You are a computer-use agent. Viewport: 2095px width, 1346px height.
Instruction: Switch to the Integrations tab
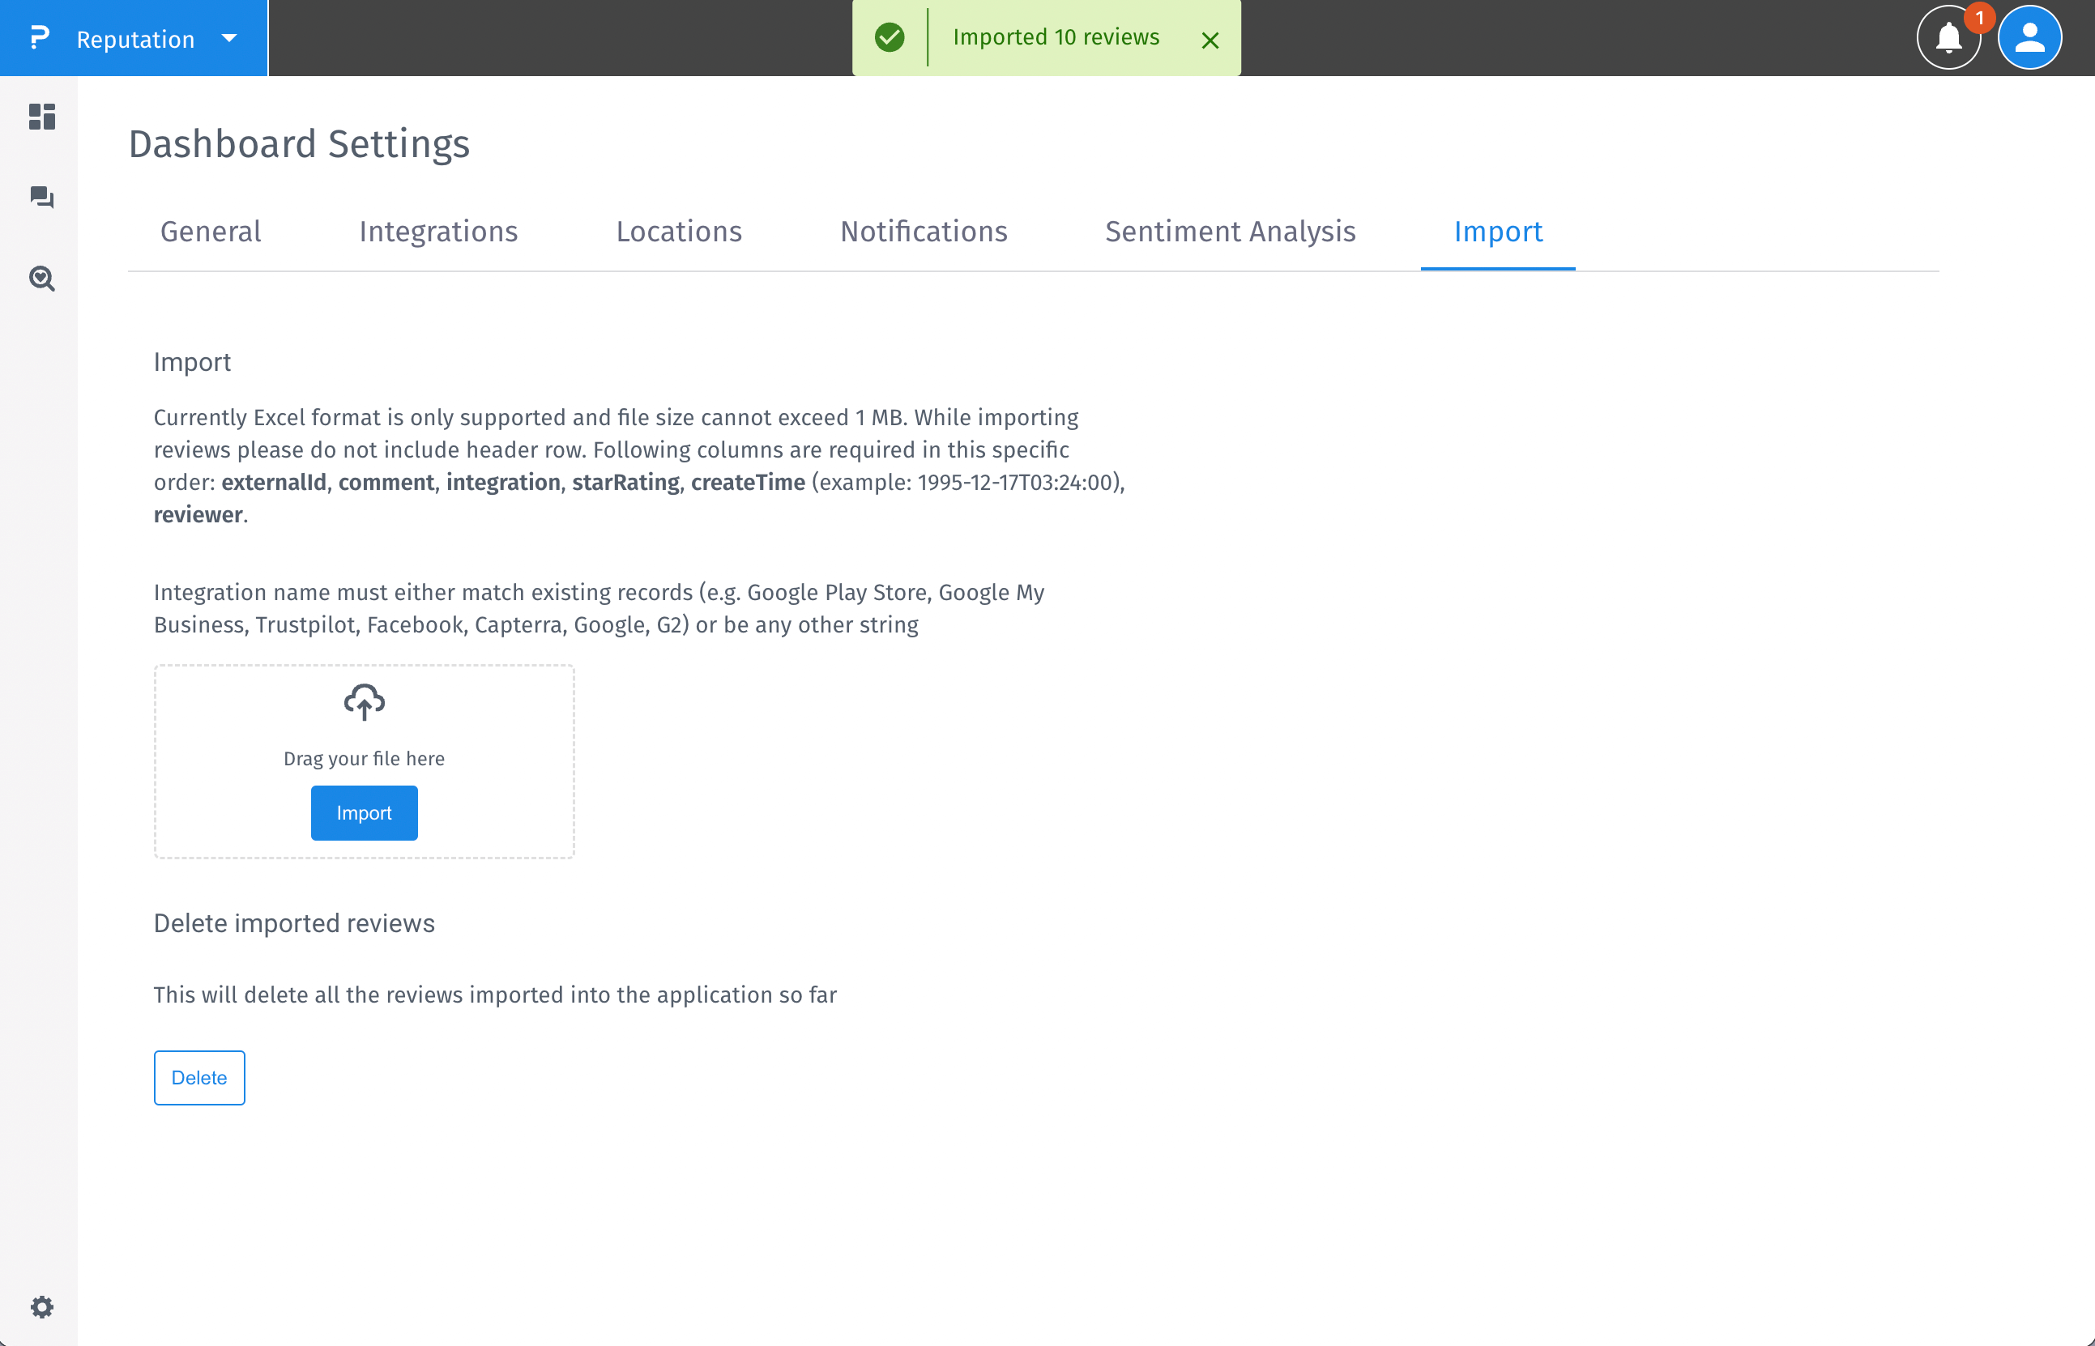point(438,232)
